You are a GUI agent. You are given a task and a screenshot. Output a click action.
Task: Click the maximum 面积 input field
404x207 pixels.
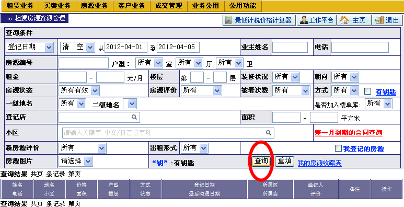(324, 117)
